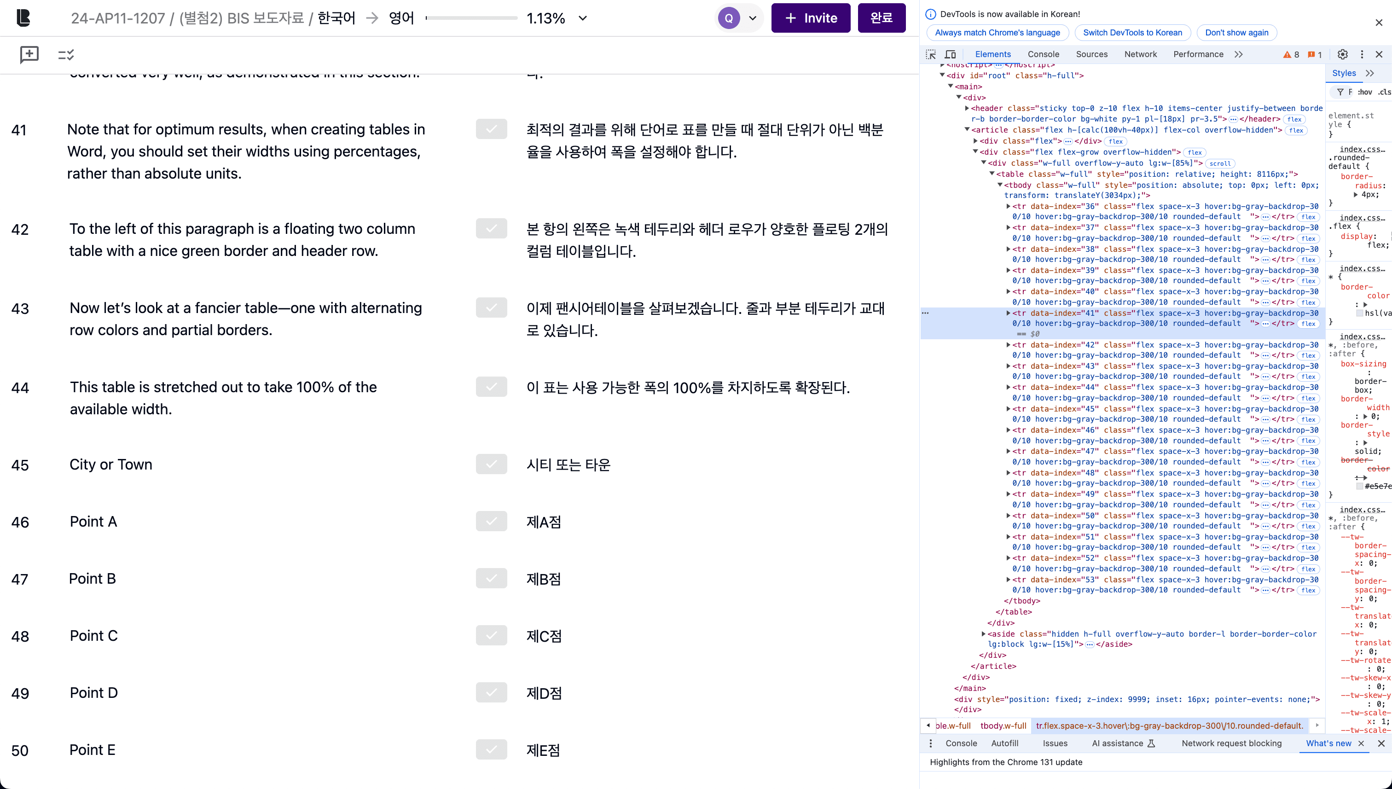Add a comment with the plus-comment icon
The height and width of the screenshot is (789, 1392).
coord(29,54)
